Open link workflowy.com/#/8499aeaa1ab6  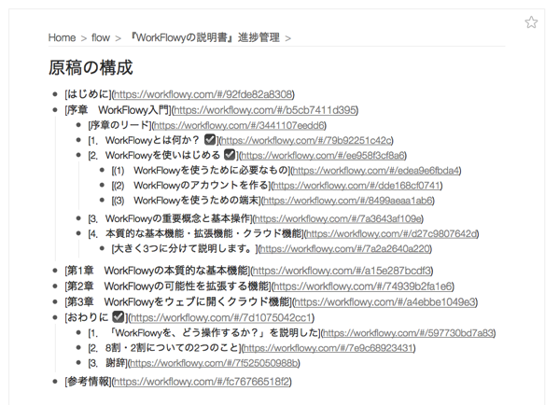click(347, 201)
